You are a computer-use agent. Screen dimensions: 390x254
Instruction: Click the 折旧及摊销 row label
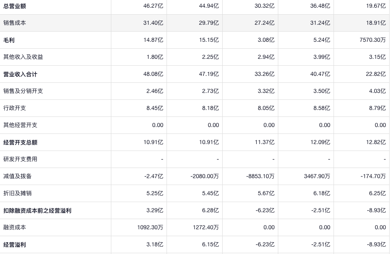(x=17, y=194)
